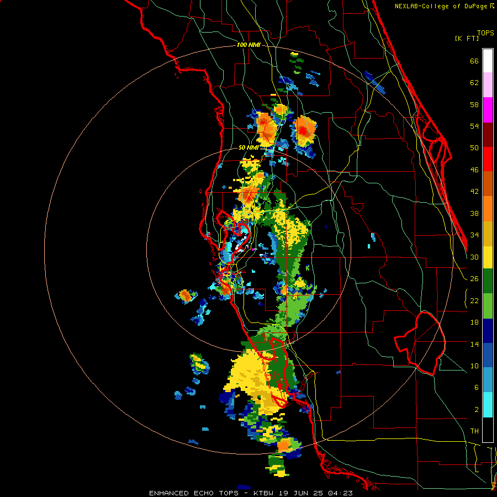Click the bright red 46-50 kft legend swatch

(x=488, y=159)
